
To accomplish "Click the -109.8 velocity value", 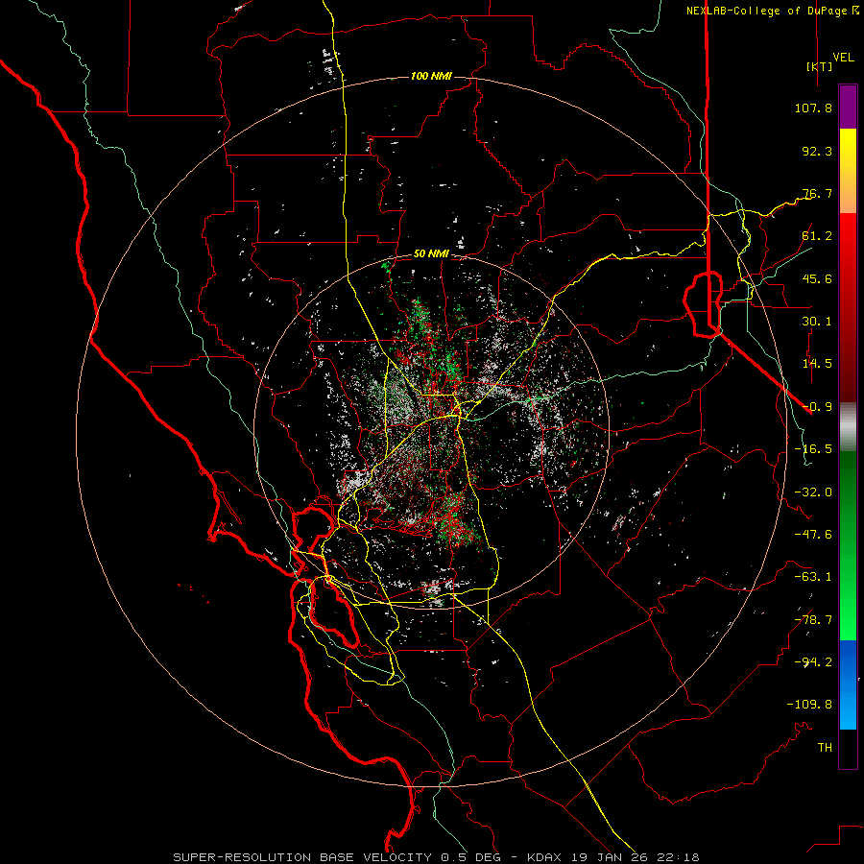I will click(809, 705).
